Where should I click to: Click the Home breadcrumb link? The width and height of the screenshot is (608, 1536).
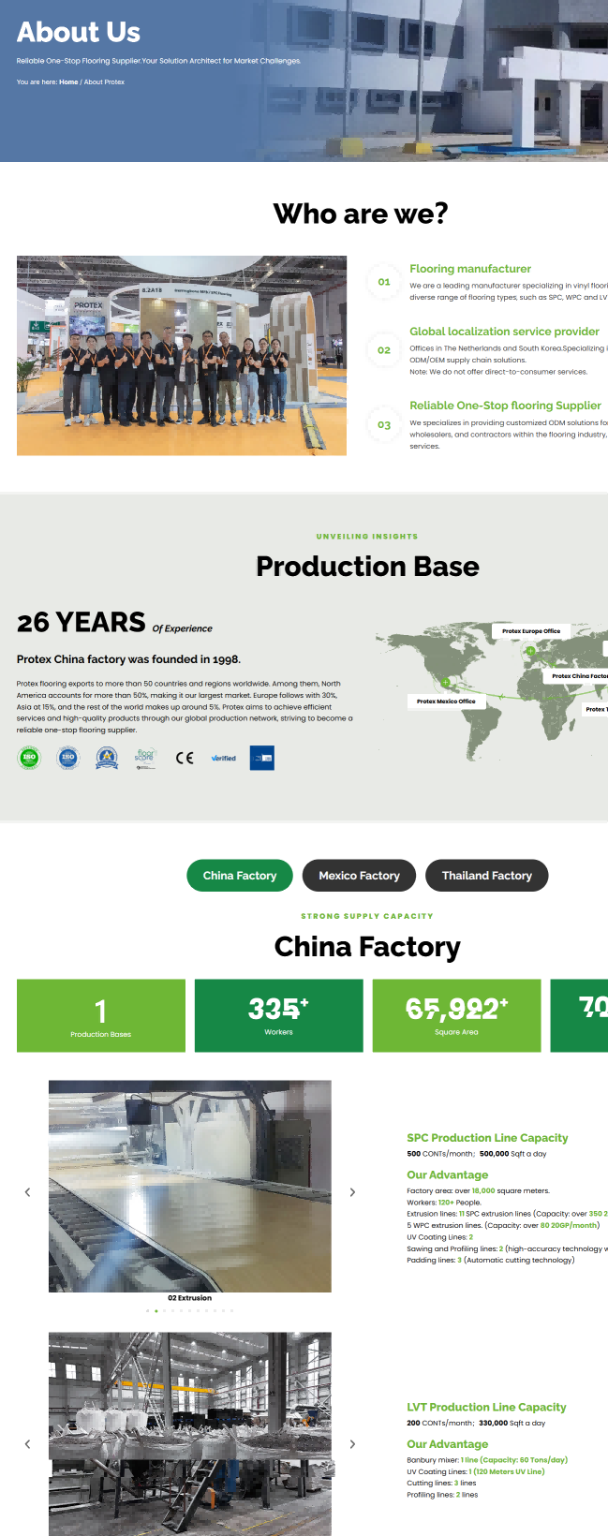coord(68,82)
